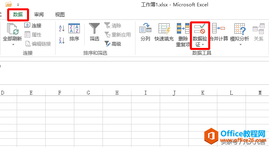
Task: Select column H header
Action: pos(117,93)
